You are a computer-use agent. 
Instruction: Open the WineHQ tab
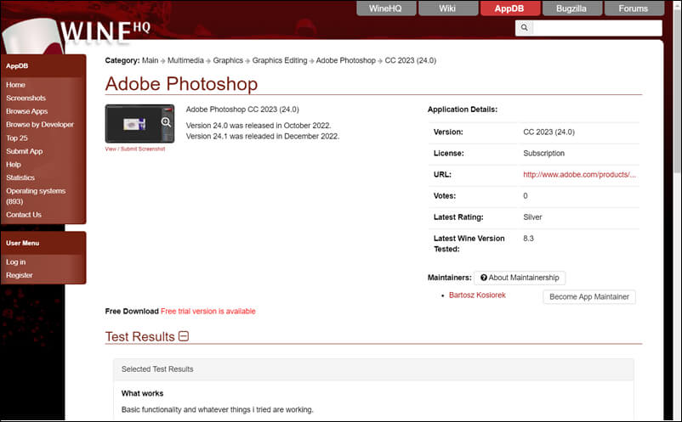386,8
